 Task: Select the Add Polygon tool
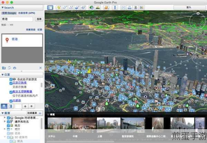tap(65, 8)
